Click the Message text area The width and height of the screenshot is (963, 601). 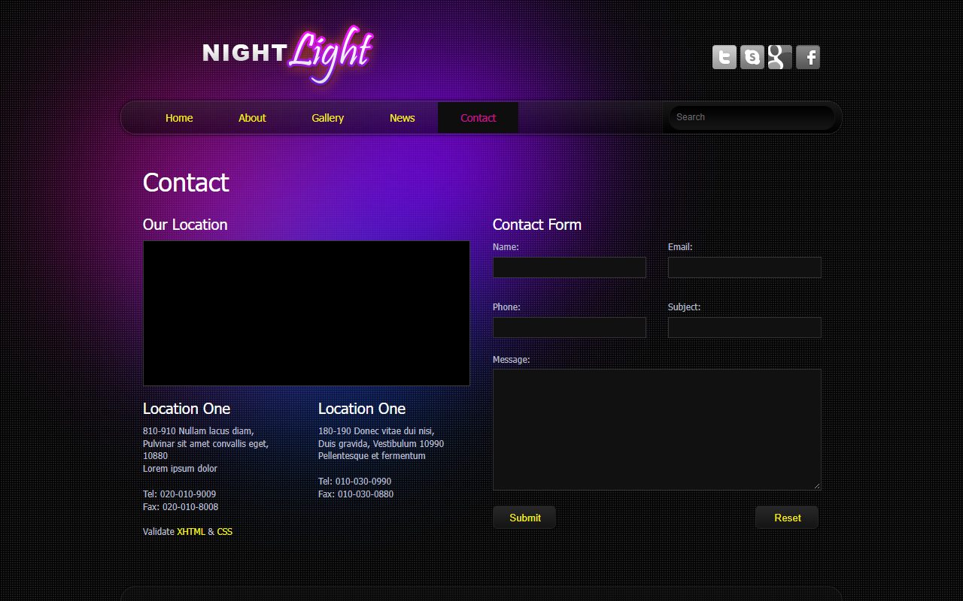tap(657, 430)
